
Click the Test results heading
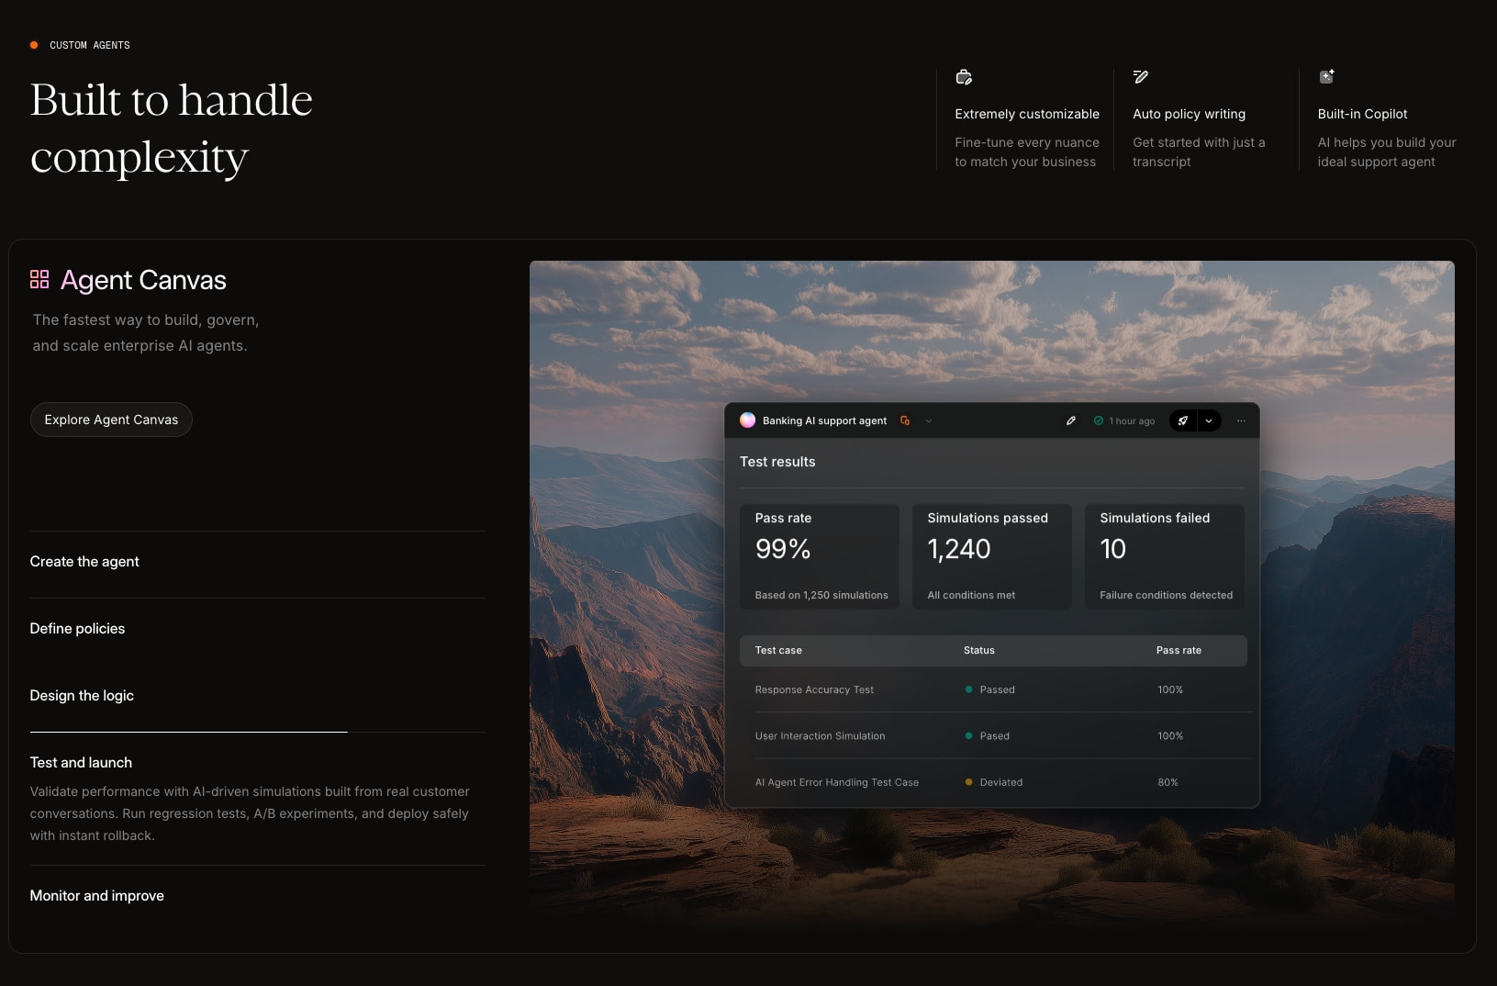point(777,462)
